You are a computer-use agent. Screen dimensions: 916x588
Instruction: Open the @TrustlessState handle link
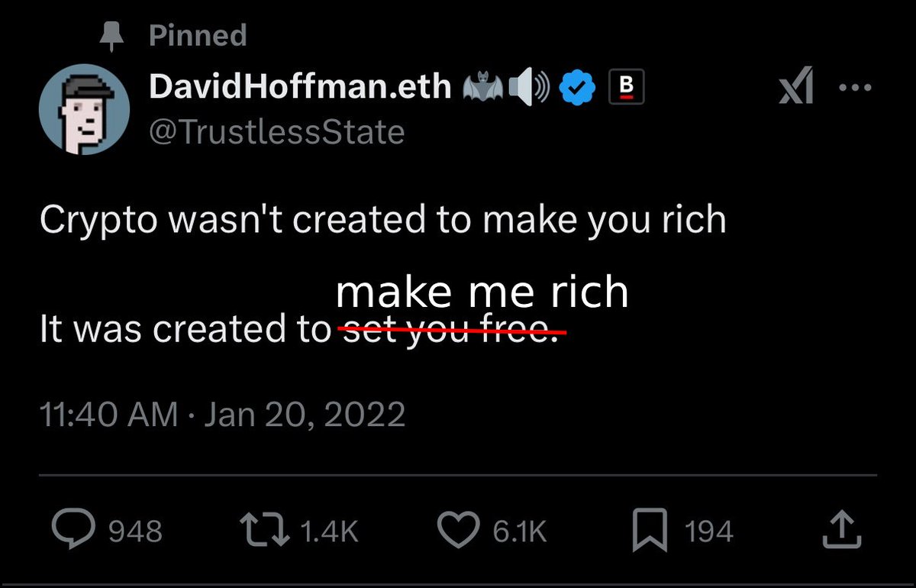(x=276, y=133)
